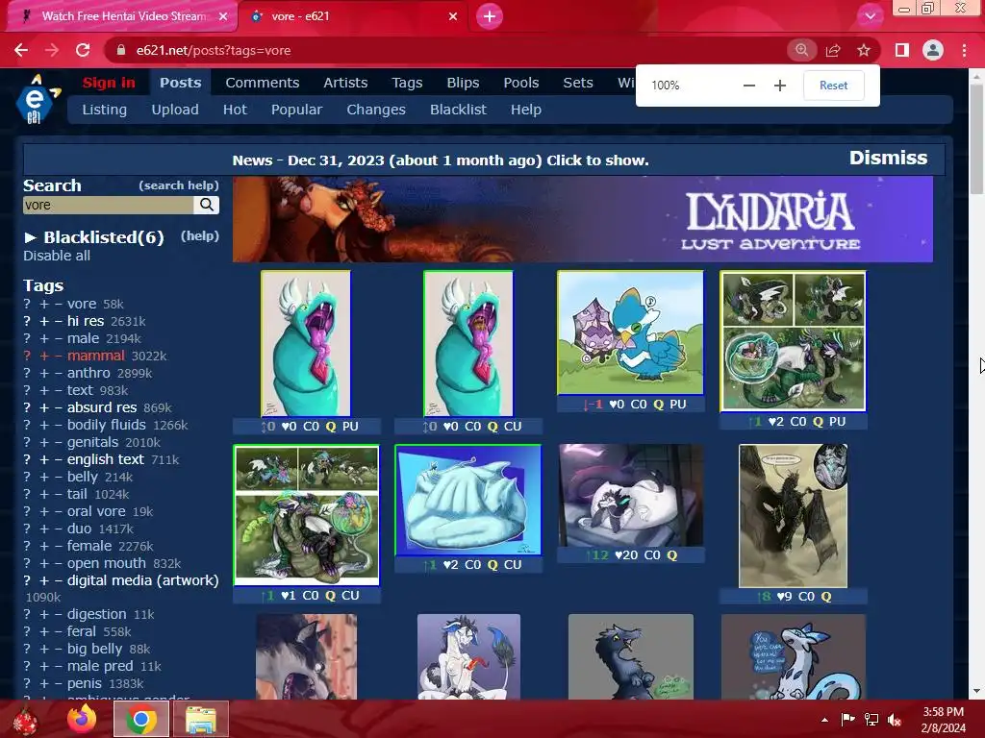Bookmark this page with the star icon
The width and height of the screenshot is (985, 738).
point(864,50)
